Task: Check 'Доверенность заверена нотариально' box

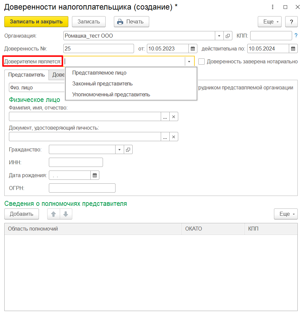Action: 201,62
